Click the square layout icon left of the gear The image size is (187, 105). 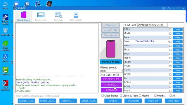click(164, 8)
